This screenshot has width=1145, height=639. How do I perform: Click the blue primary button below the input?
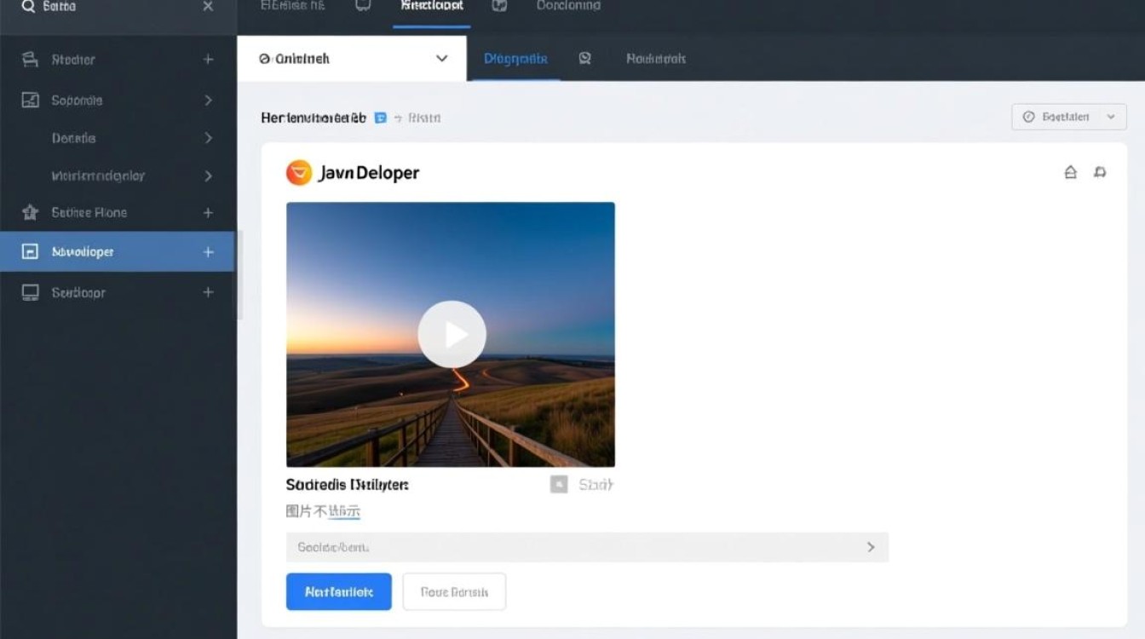pos(338,591)
